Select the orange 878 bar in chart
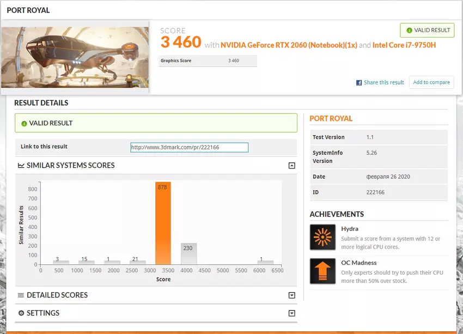The image size is (463, 334). 163,223
